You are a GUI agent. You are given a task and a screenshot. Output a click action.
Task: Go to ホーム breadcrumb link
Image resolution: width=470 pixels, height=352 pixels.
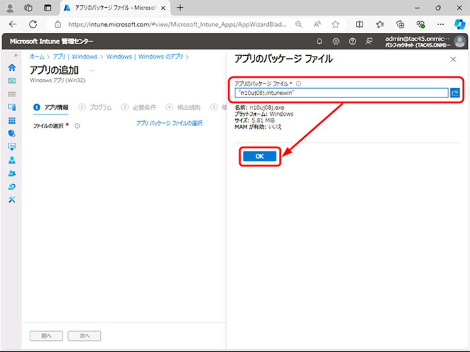[x=37, y=57]
